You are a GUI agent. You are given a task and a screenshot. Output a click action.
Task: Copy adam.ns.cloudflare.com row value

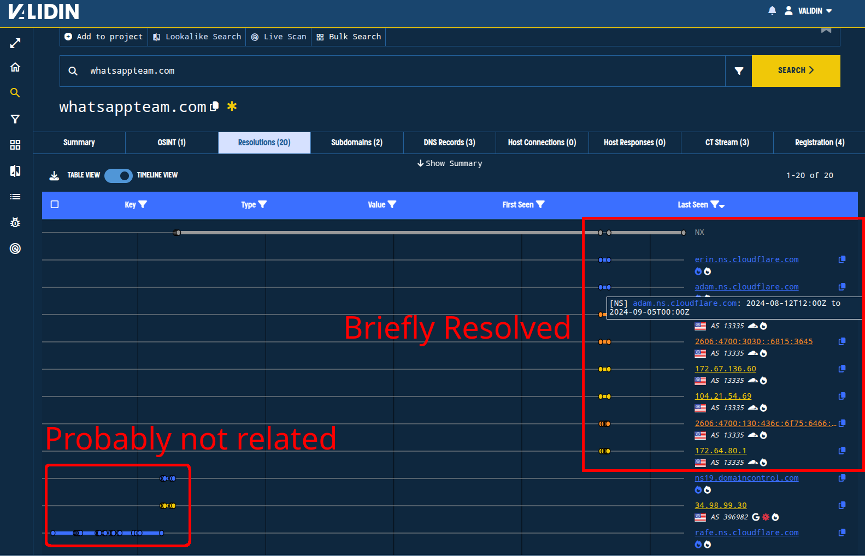point(842,287)
